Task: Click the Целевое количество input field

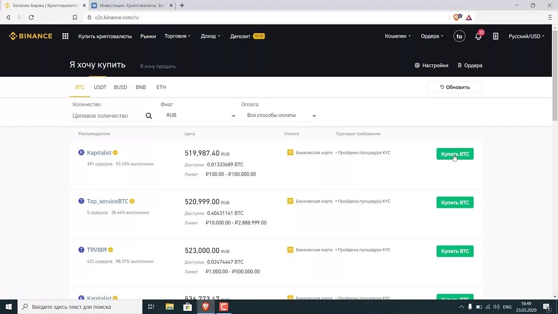Action: [108, 116]
